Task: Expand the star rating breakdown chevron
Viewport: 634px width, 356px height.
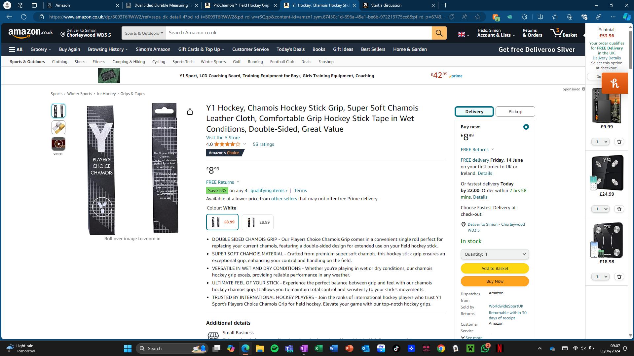Action: 244,144
